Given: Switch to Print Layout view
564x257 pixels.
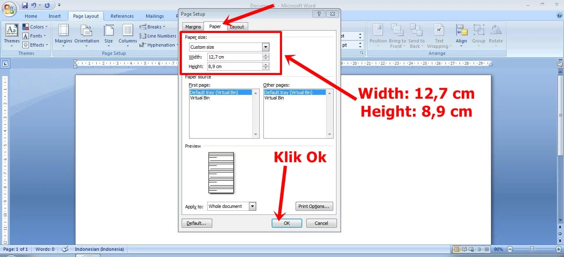Looking at the screenshot, I should pyautogui.click(x=456, y=249).
